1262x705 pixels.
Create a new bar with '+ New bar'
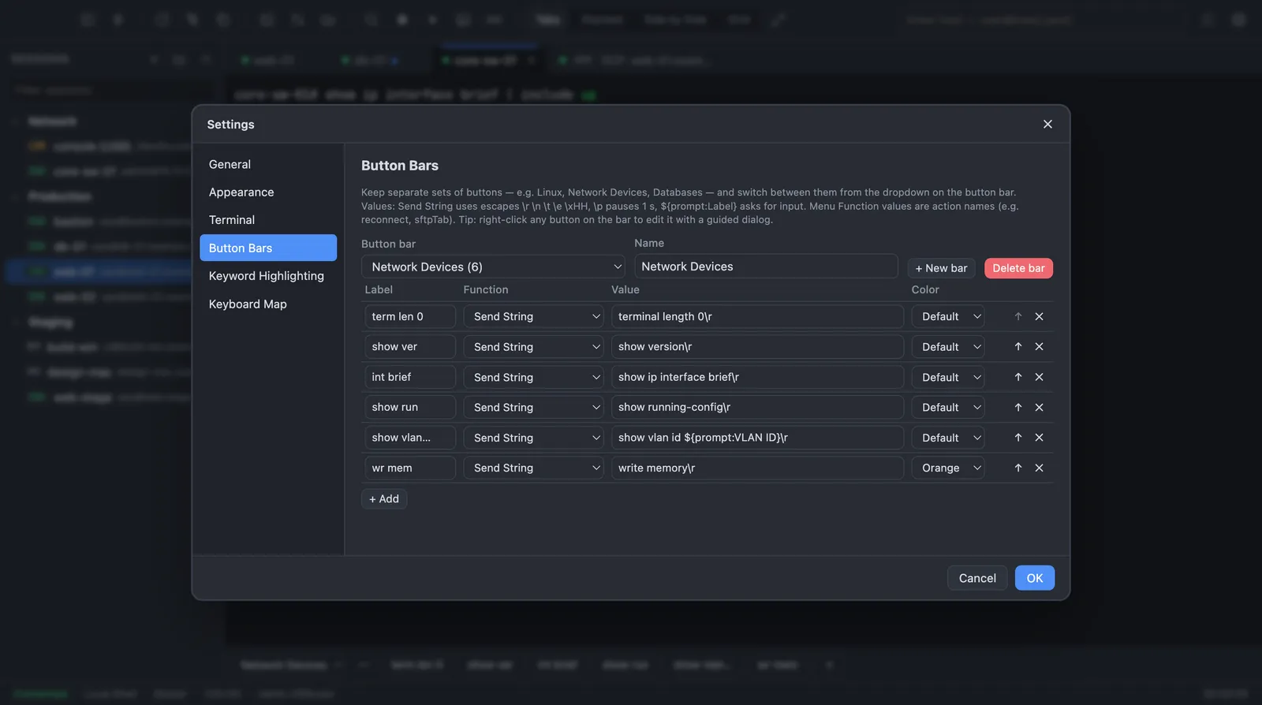tap(941, 268)
